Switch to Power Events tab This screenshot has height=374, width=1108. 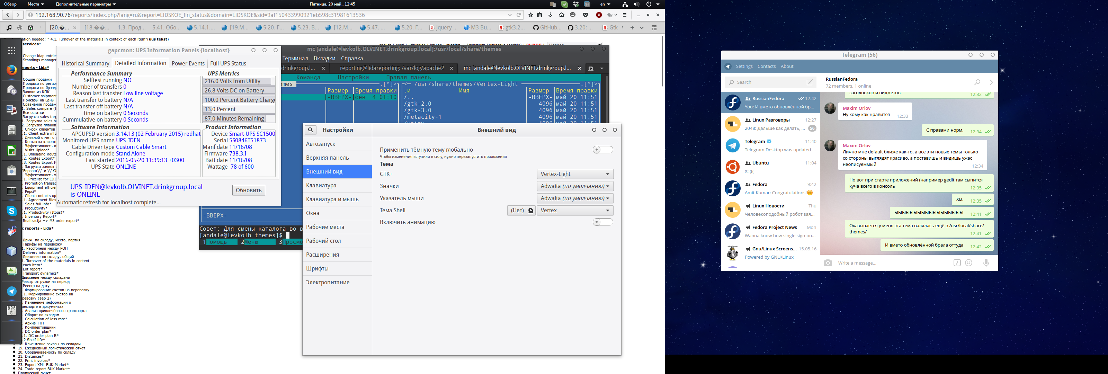(188, 63)
